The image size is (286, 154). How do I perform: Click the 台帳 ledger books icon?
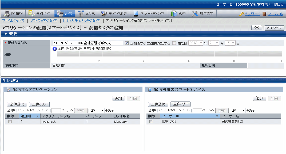(174, 14)
